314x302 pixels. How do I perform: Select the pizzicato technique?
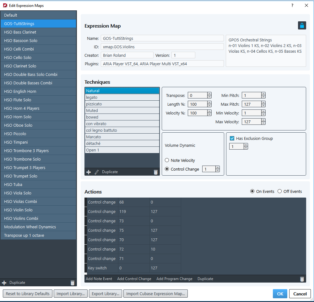[122, 104]
